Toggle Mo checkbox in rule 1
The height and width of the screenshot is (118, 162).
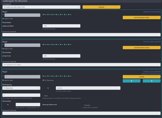pos(43,14)
